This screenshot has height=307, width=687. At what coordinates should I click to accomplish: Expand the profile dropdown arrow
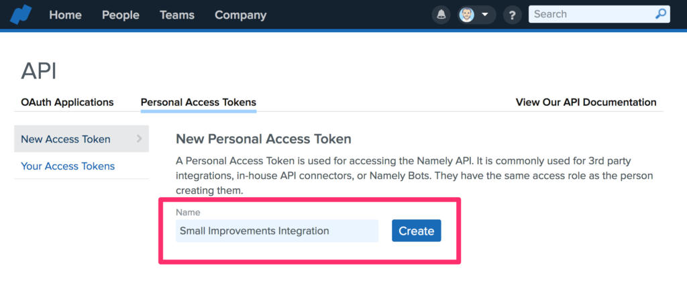[485, 15]
